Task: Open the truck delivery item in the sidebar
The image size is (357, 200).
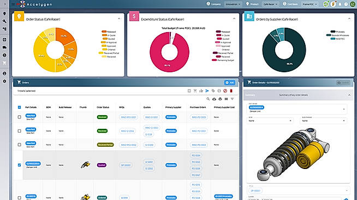Action: 4,47
